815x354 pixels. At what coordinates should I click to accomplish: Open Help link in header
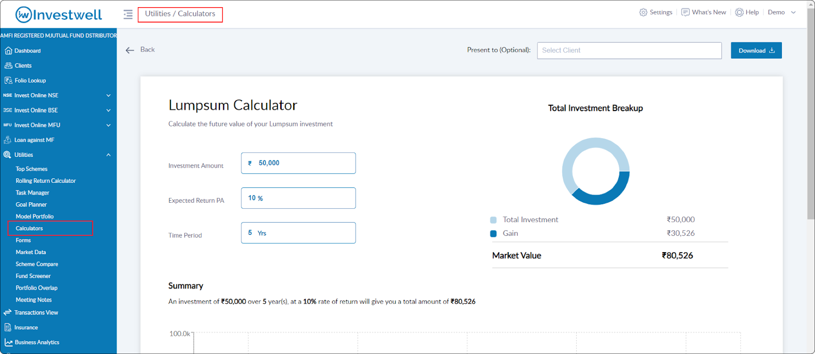tap(752, 12)
